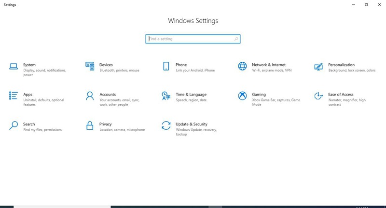Click the Search category title text
Image resolution: width=386 pixels, height=208 pixels.
(29, 124)
